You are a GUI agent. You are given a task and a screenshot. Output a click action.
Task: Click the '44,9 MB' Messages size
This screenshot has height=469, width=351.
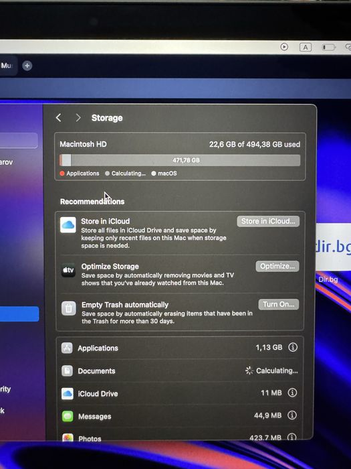pyautogui.click(x=267, y=415)
